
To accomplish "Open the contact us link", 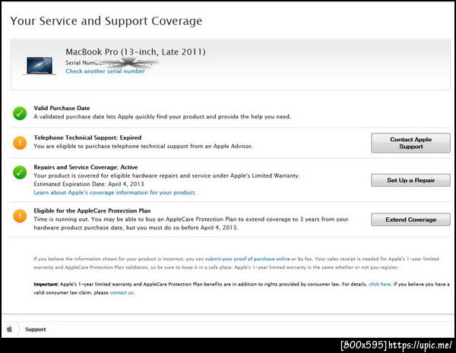I will pyautogui.click(x=122, y=292).
